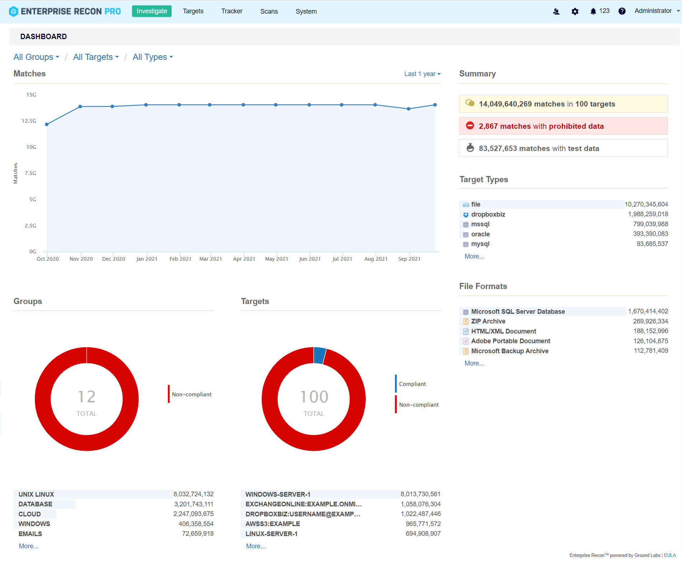Image resolution: width=682 pixels, height=563 pixels.
Task: Open the Scans menu item
Action: click(x=268, y=11)
